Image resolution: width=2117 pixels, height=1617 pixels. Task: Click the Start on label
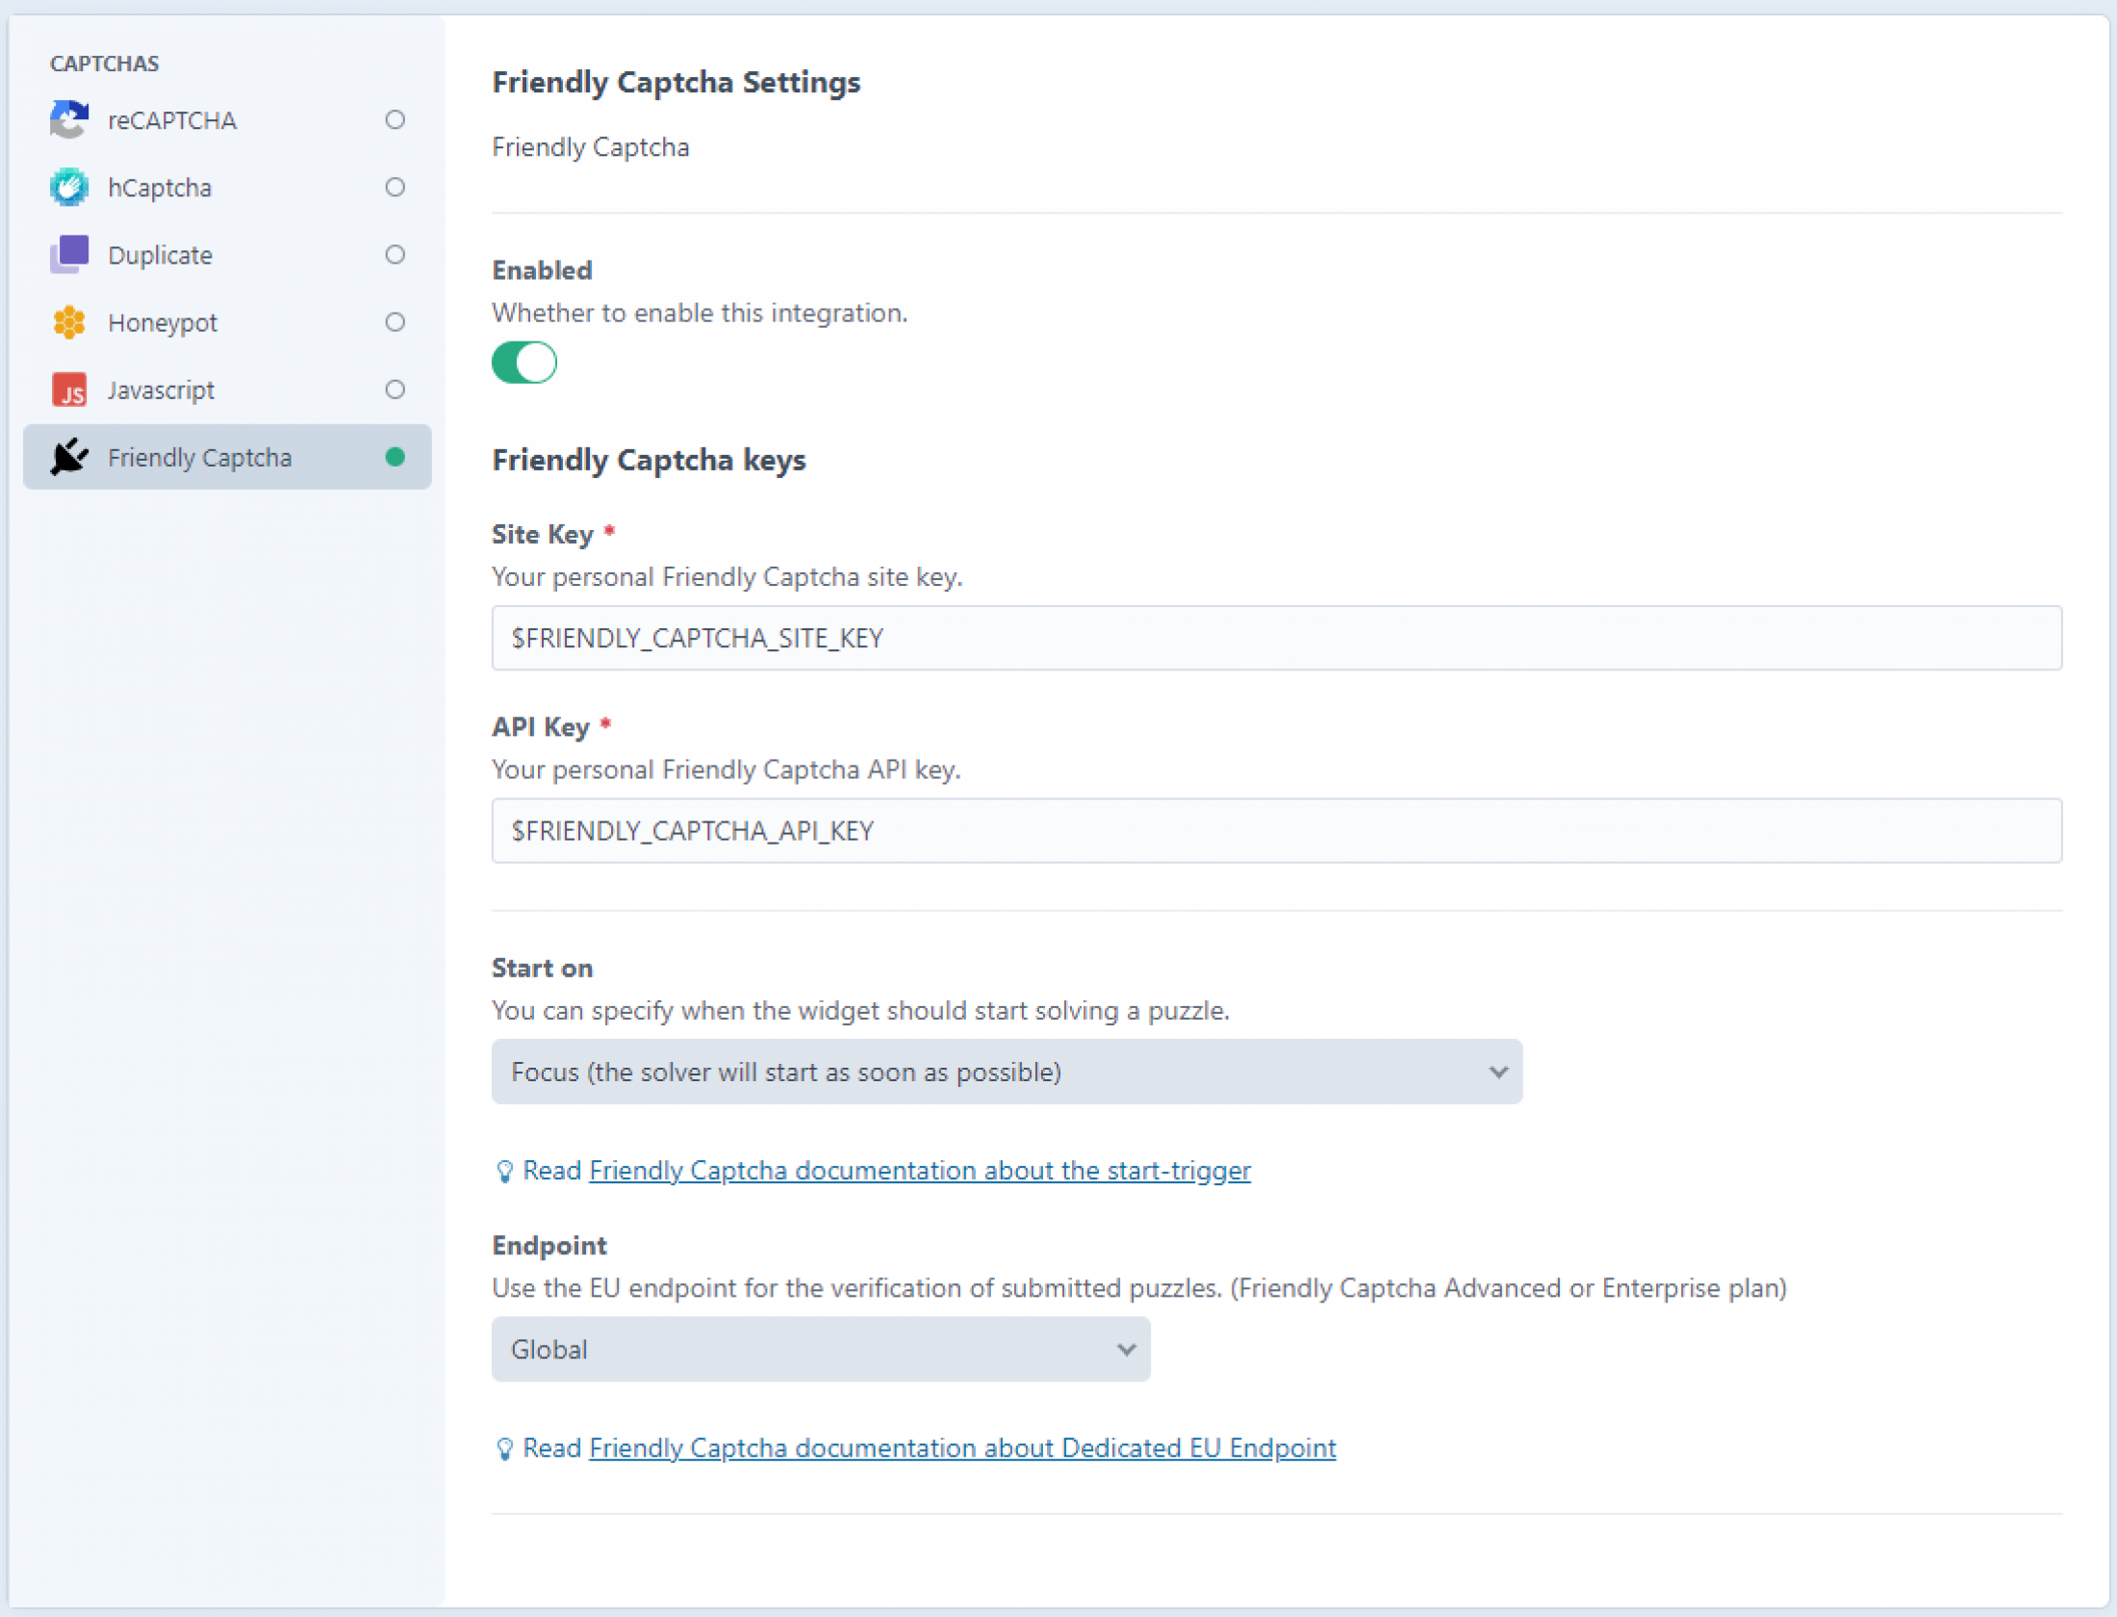tap(542, 969)
